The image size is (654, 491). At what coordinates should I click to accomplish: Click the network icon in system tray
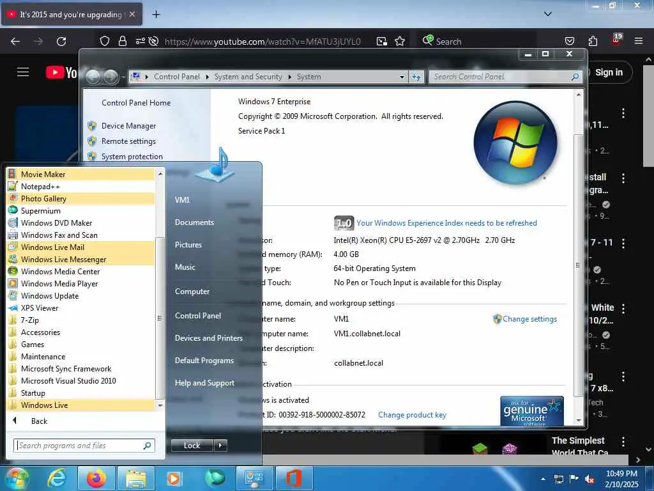tap(558, 479)
